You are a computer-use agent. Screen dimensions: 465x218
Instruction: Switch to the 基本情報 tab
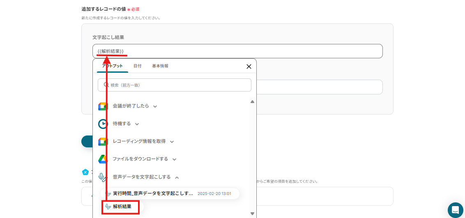[x=160, y=66]
